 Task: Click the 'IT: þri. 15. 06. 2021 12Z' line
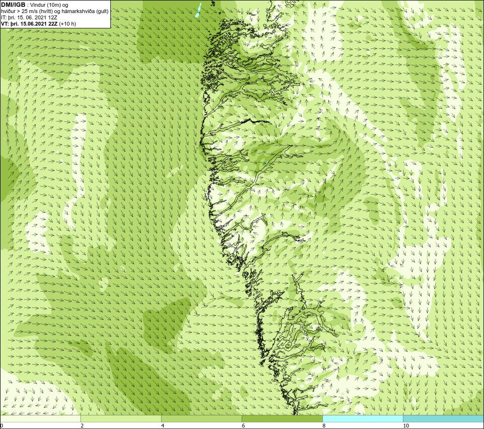tap(29, 17)
